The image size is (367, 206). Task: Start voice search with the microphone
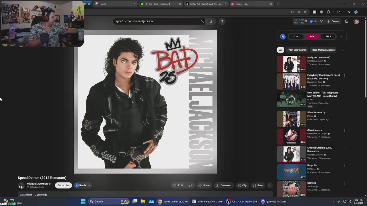coord(222,21)
